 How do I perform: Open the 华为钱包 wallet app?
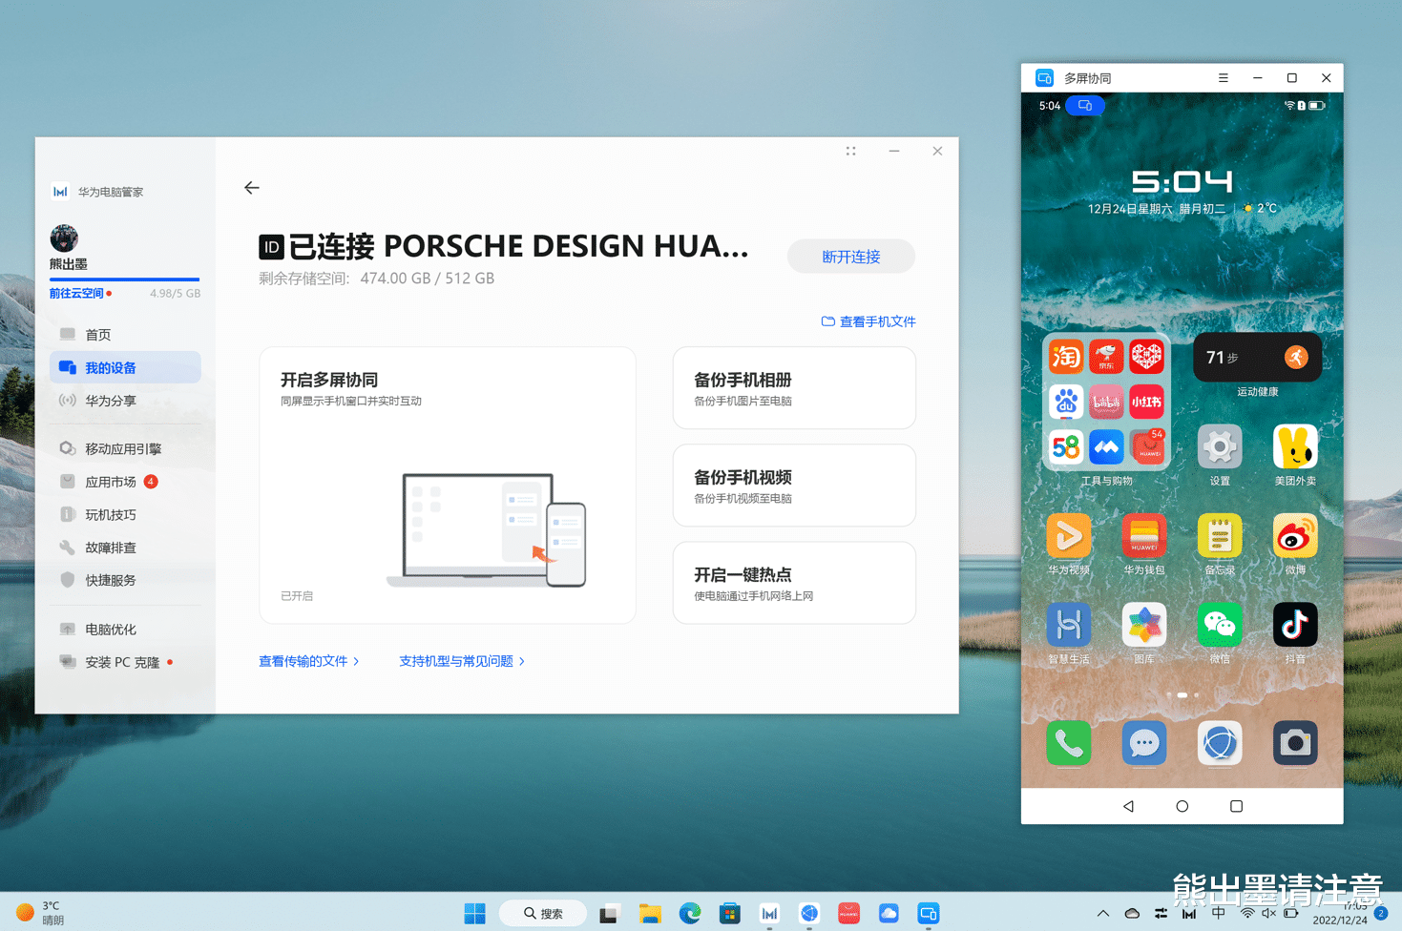click(x=1143, y=535)
